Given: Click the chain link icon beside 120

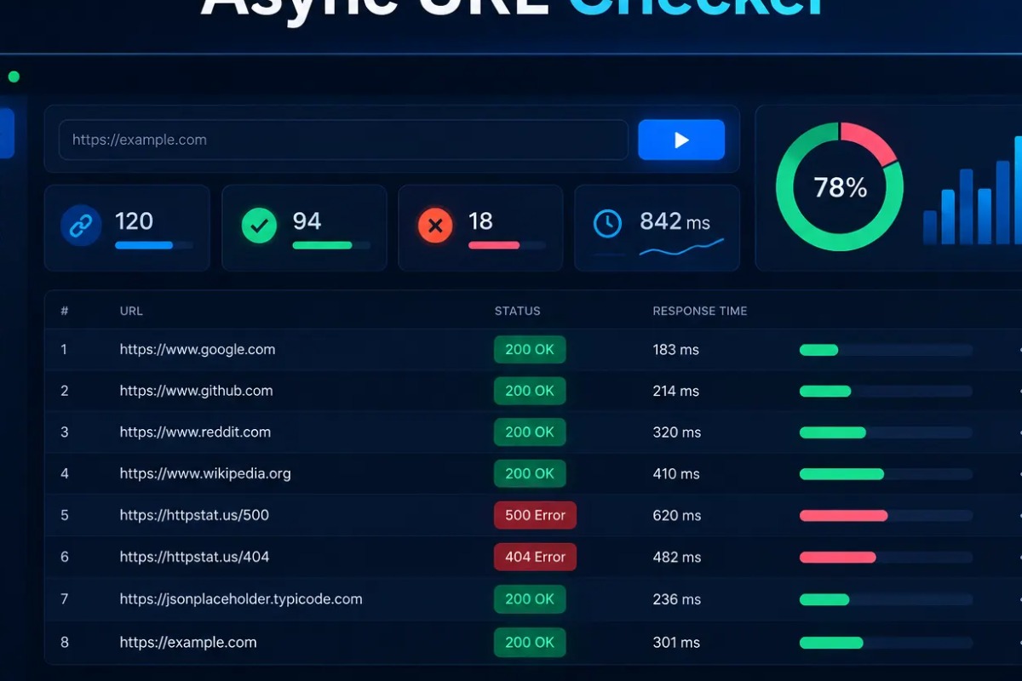Looking at the screenshot, I should pos(81,226).
